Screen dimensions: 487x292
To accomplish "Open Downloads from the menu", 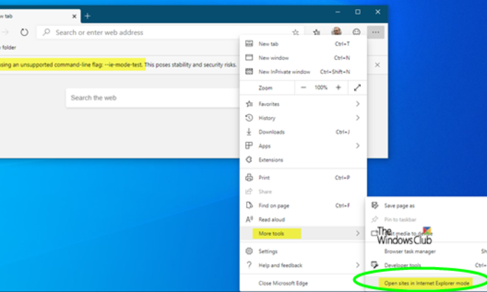I will point(304,132).
